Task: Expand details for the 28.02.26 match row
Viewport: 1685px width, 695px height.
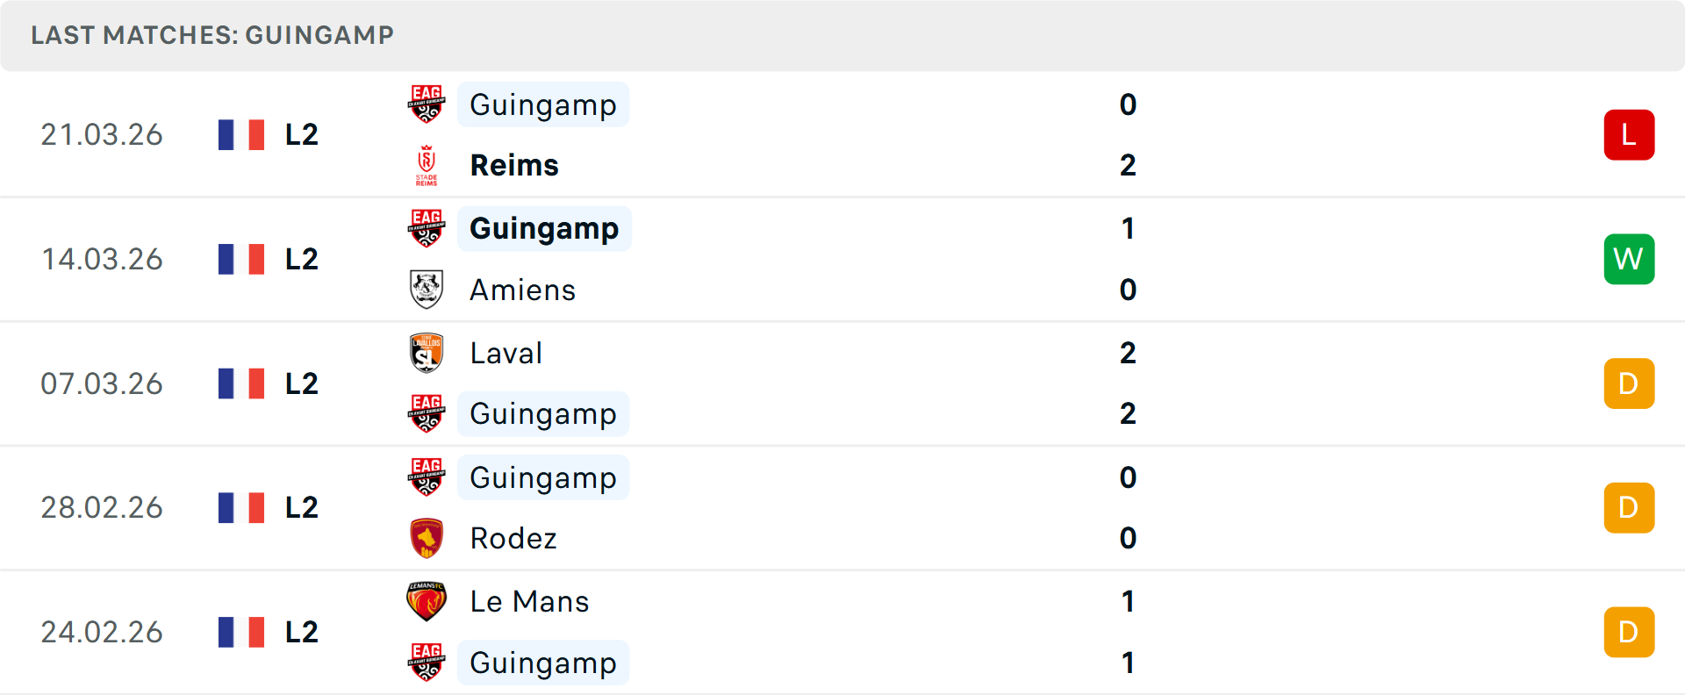Action: pos(842,507)
